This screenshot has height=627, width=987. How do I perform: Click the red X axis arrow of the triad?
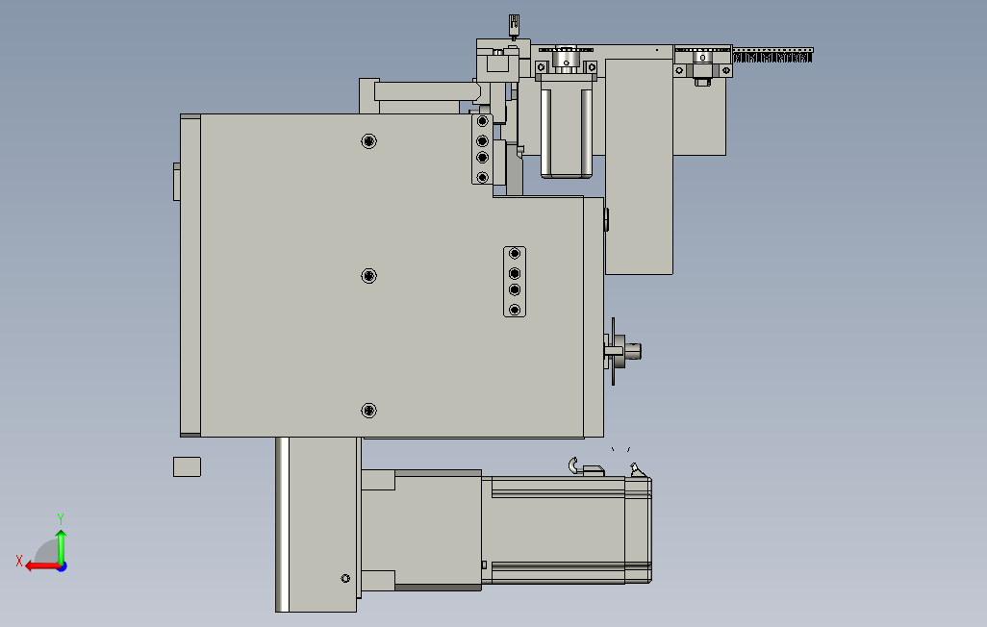tap(41, 566)
